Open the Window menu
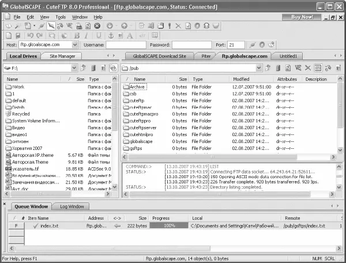This screenshot has width=346, height=263. (80, 17)
